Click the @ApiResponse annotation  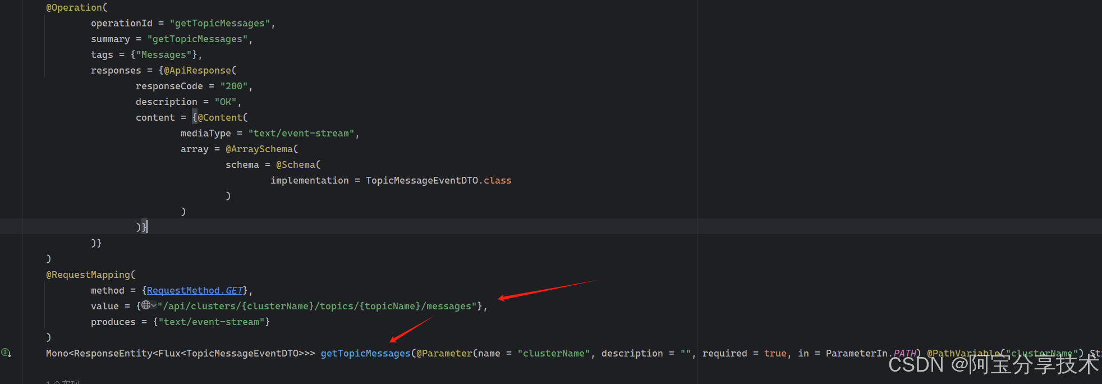198,70
